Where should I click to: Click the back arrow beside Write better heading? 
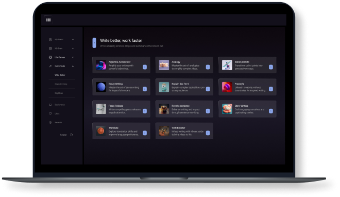[x=94, y=43]
